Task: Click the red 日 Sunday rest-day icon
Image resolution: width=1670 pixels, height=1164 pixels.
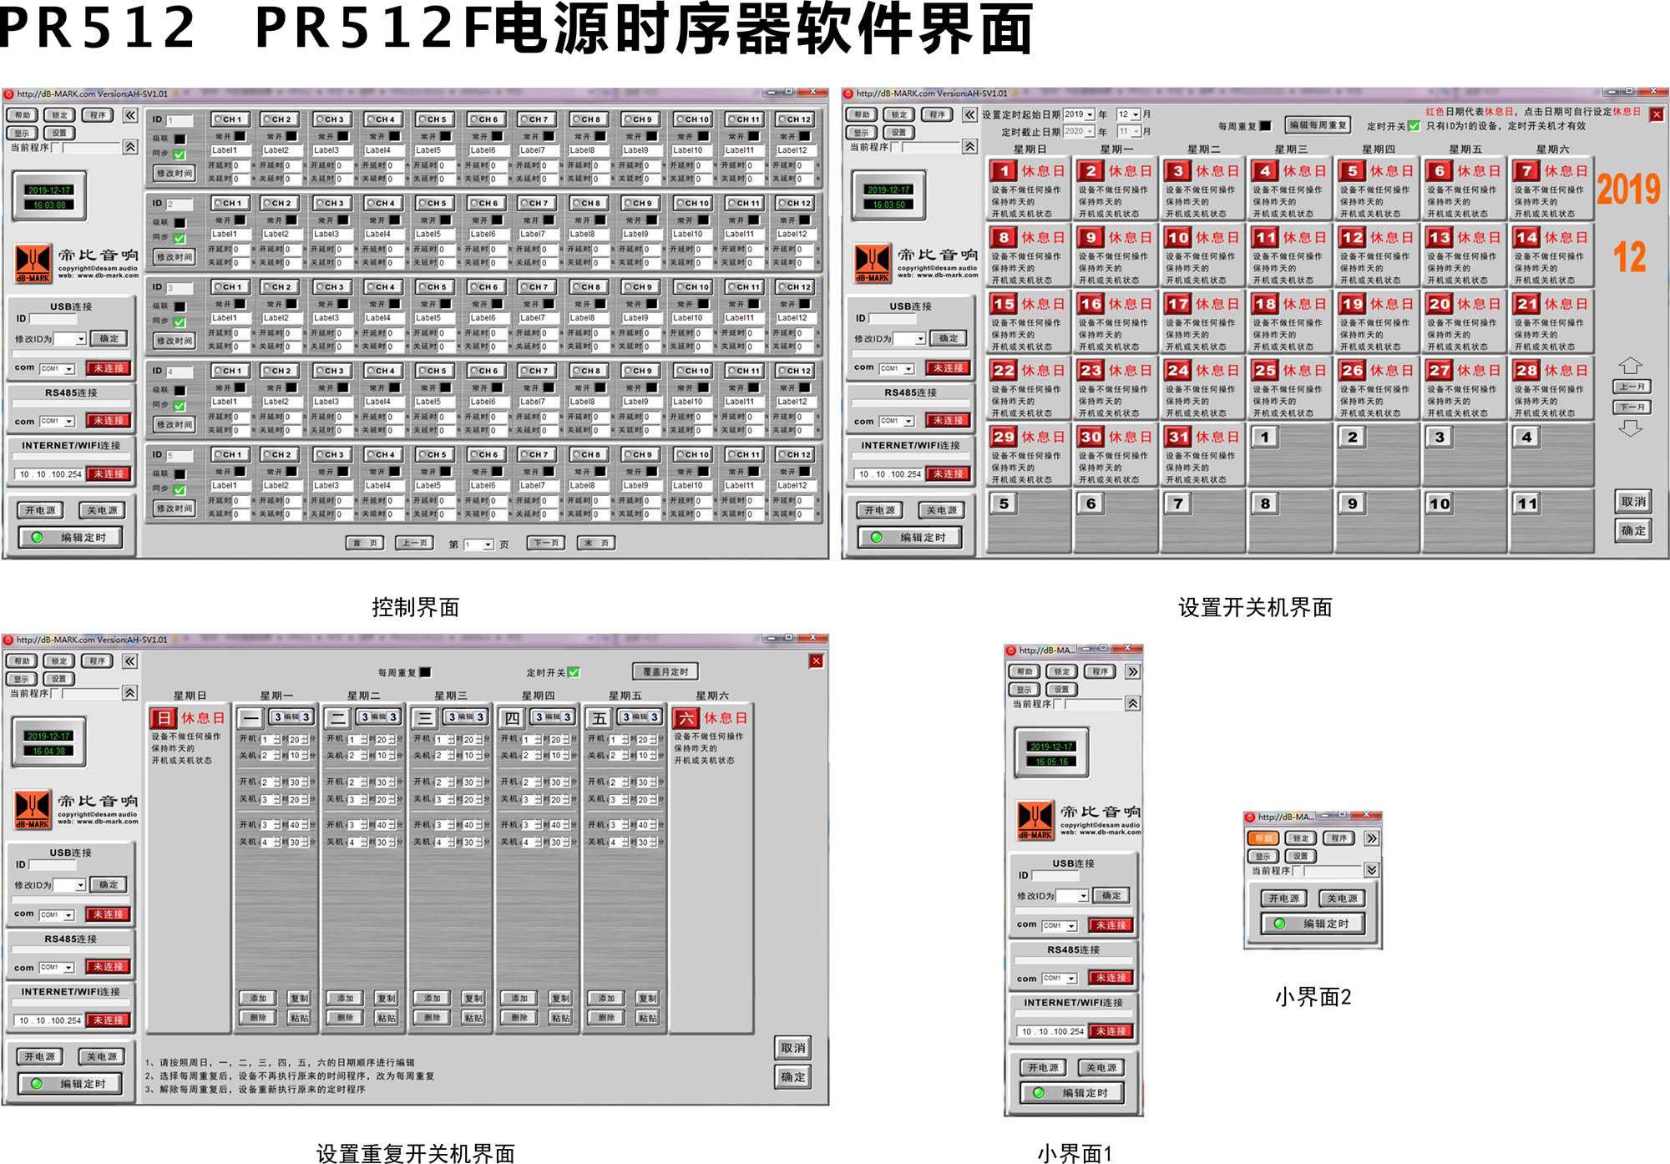Action: pyautogui.click(x=164, y=717)
